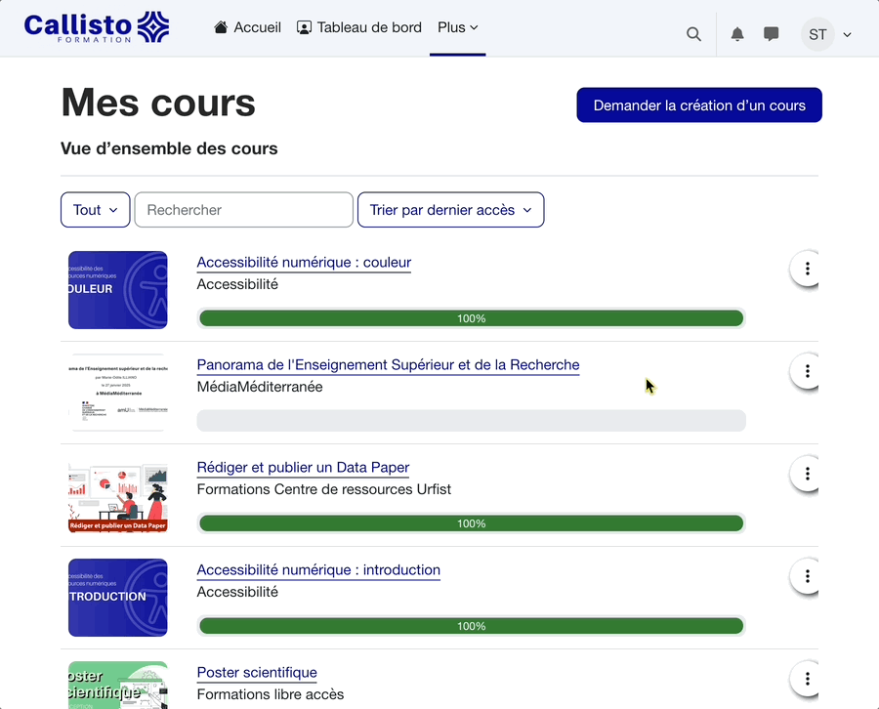This screenshot has height=709, width=879.
Task: Open the messaging speech bubble
Action: click(x=771, y=34)
